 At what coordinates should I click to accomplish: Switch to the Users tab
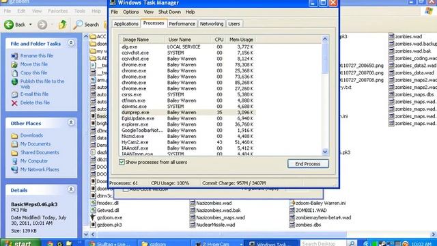coord(234,24)
